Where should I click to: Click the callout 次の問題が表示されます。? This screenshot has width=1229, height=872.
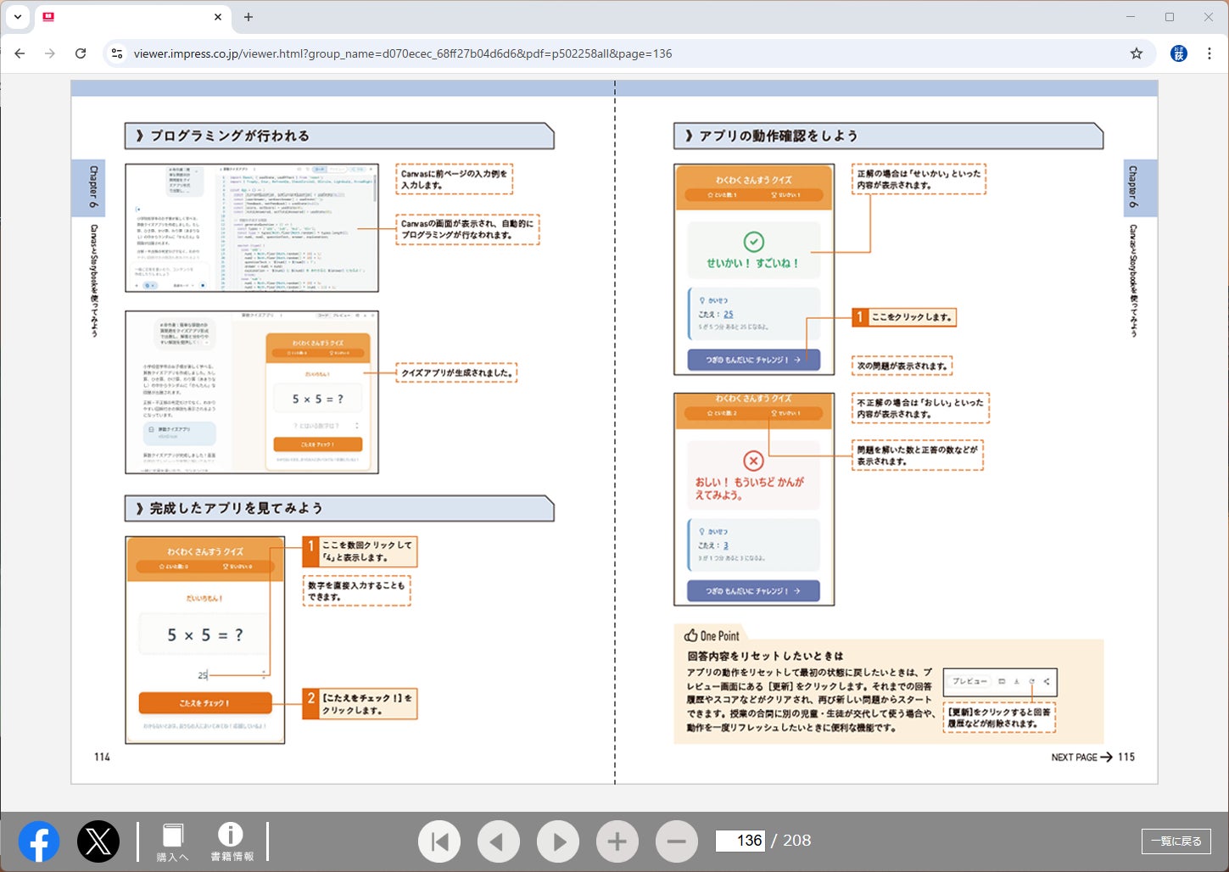click(902, 366)
